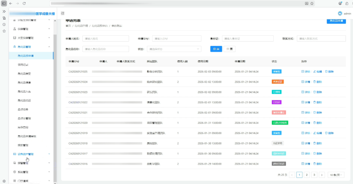This screenshot has width=353, height=184.
Task: Click edit pencil icon for CA20260121019
Action: tap(315, 133)
